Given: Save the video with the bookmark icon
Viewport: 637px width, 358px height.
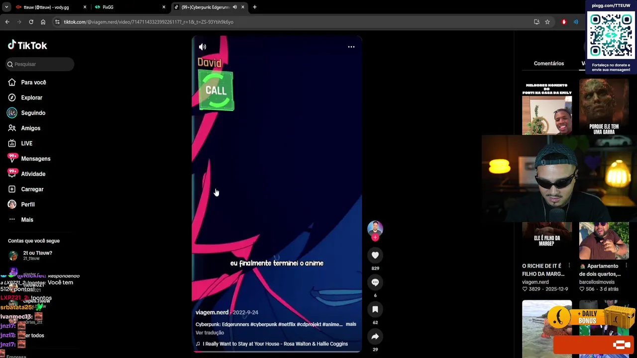Looking at the screenshot, I should tap(375, 309).
